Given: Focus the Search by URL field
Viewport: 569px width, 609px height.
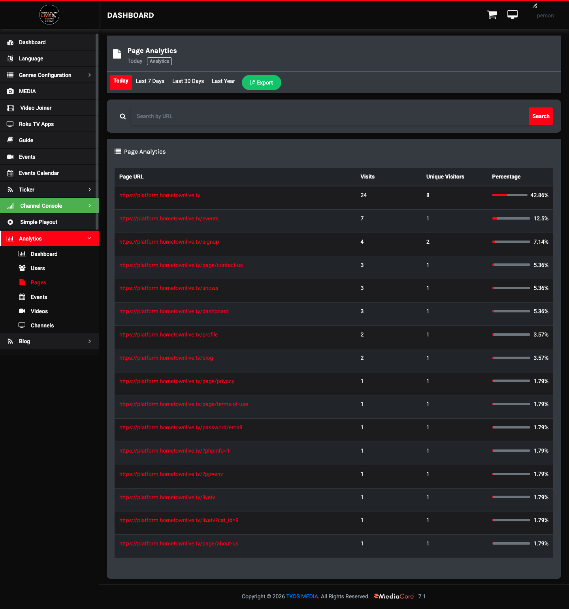Looking at the screenshot, I should tap(330, 116).
